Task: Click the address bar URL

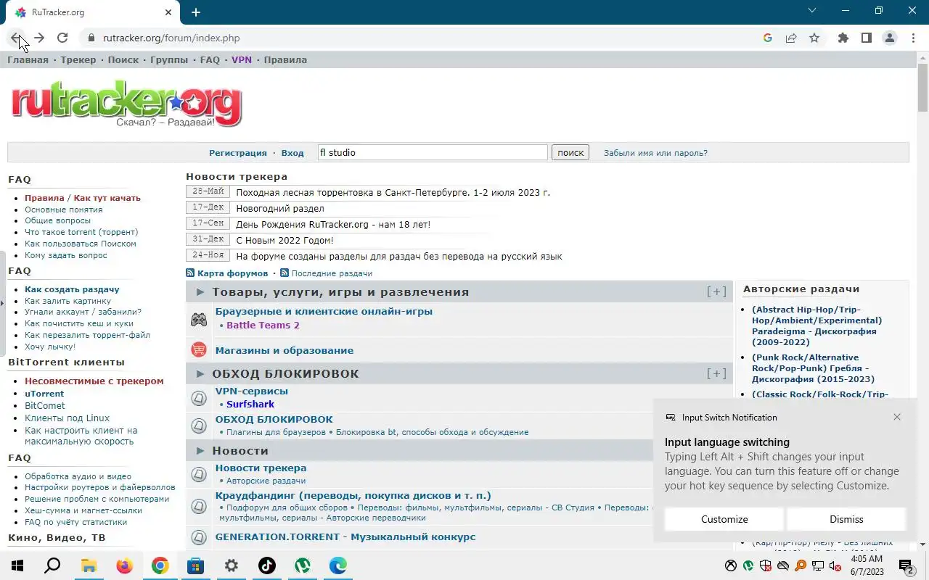Action: [x=171, y=38]
